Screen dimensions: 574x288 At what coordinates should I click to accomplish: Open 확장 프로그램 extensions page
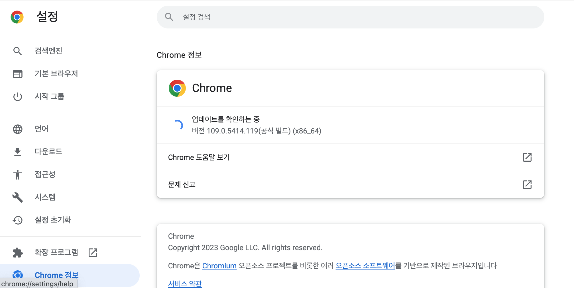56,252
